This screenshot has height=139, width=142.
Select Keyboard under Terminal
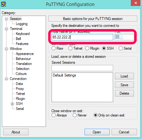click(23, 34)
